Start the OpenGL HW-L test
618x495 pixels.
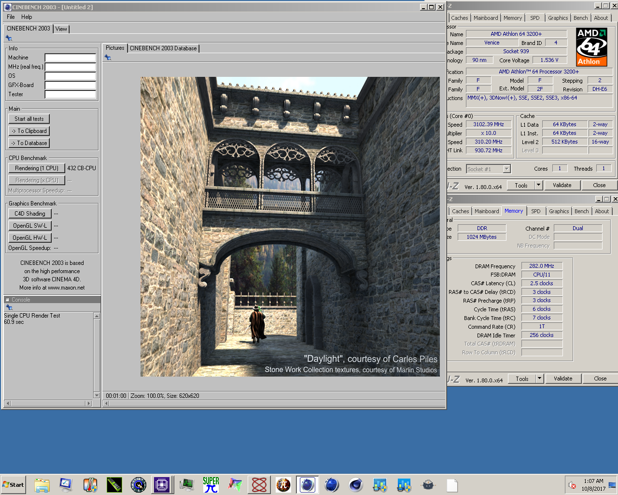pos(30,238)
